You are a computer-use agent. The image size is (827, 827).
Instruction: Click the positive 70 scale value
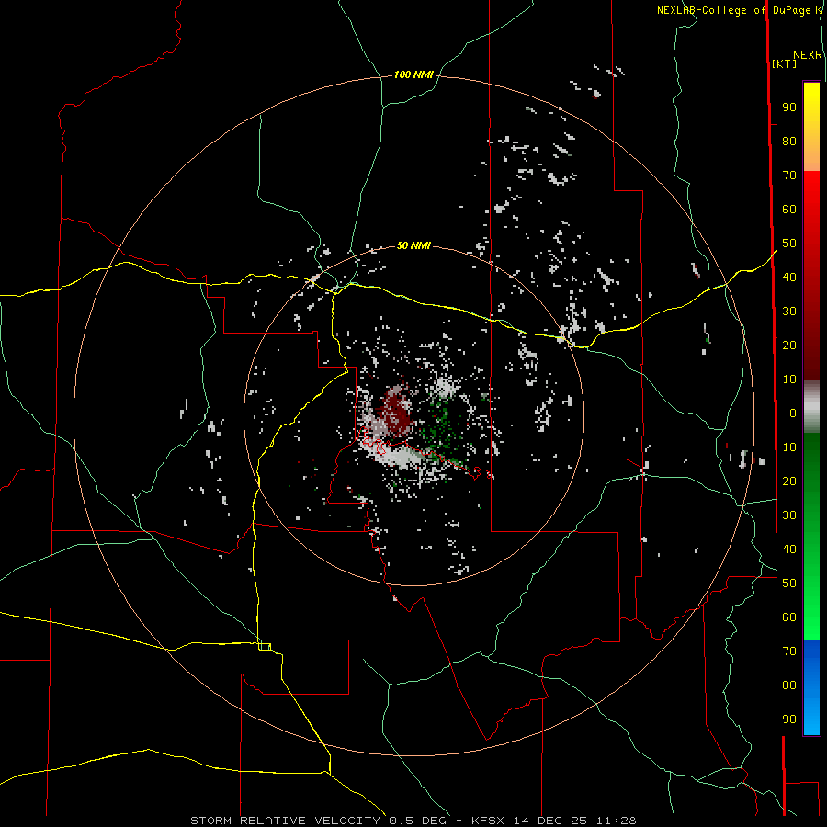click(x=789, y=176)
